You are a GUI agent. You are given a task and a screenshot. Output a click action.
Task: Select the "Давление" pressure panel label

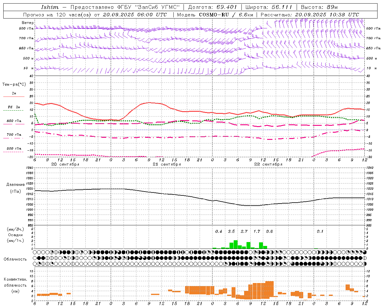(16, 185)
